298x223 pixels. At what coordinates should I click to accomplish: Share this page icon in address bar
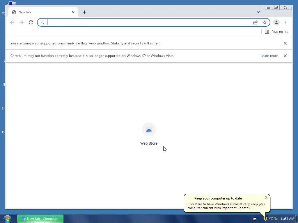tap(256, 23)
